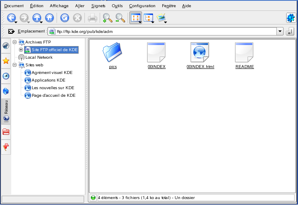This screenshot has height=205, width=298.
Task: Select Local Network in the tree
Action: [x=39, y=57]
